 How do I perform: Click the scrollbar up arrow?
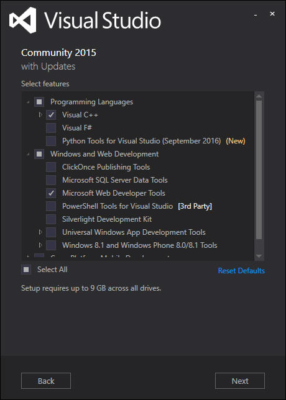(x=259, y=96)
